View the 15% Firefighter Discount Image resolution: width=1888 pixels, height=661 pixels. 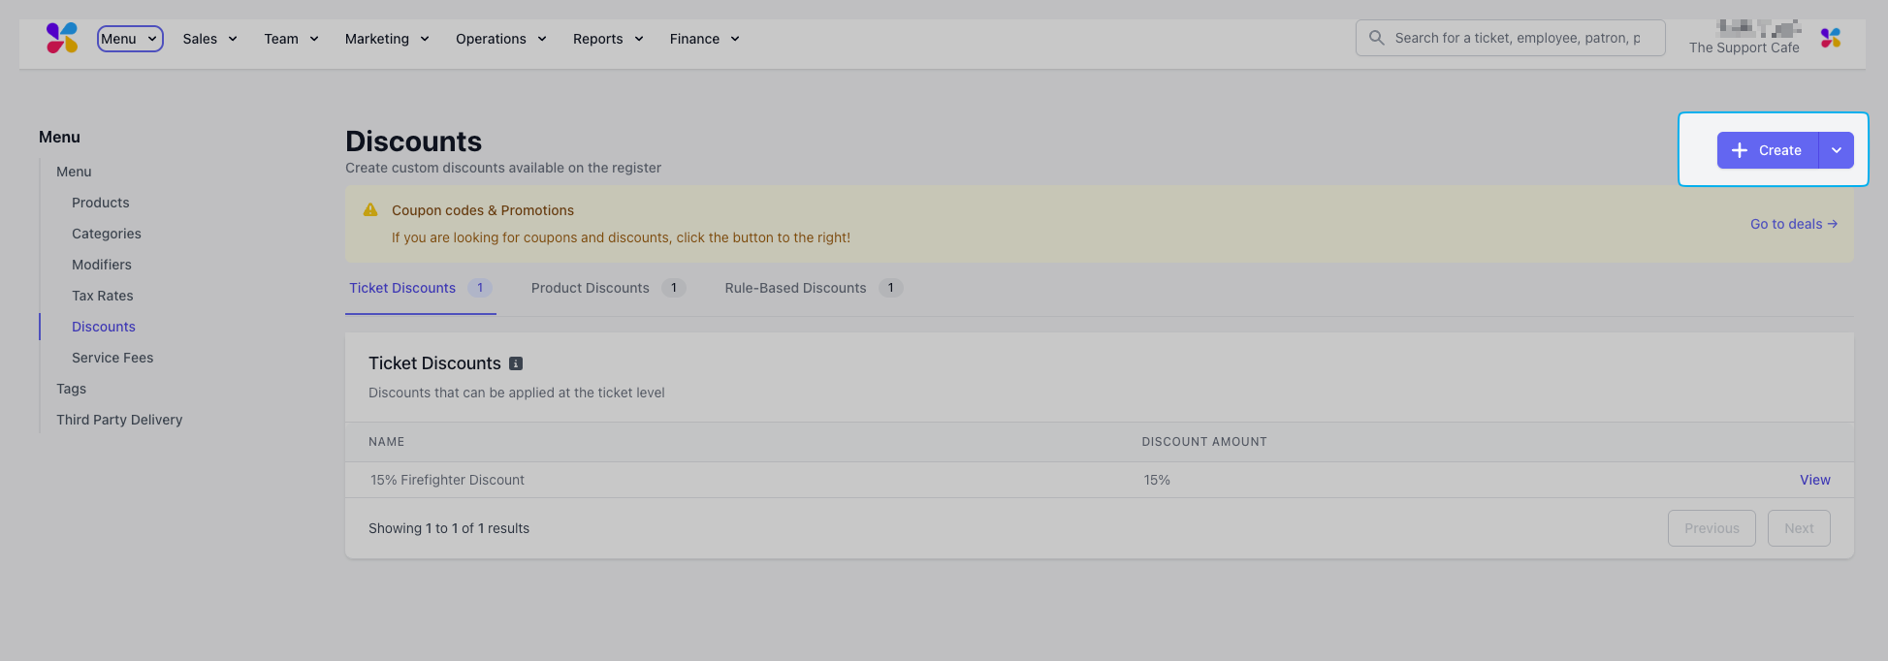(1814, 480)
